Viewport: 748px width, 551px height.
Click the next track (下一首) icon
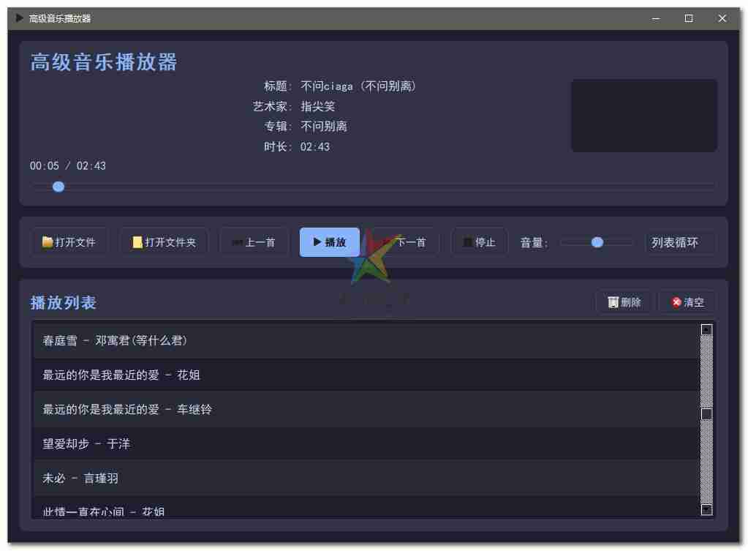pyautogui.click(x=383, y=243)
